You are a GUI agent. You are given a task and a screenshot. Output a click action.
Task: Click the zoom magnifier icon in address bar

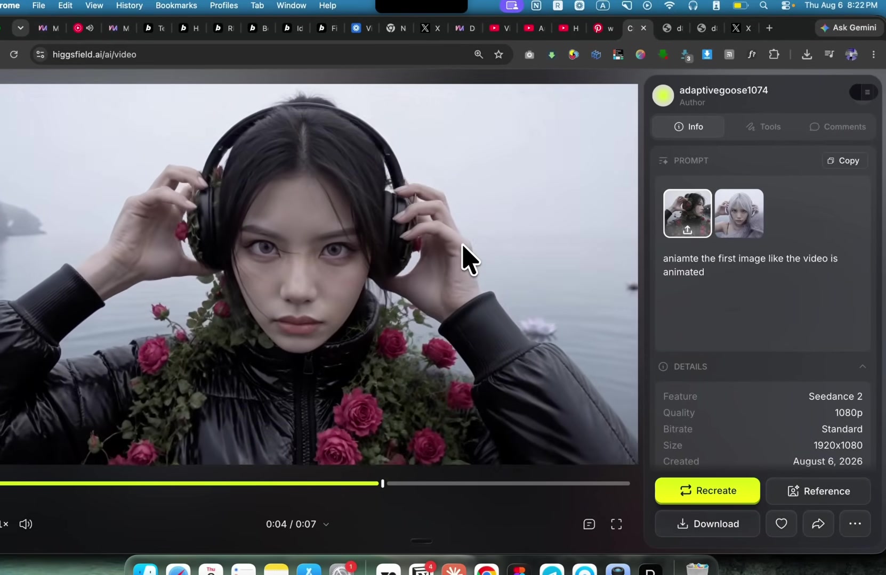(479, 54)
